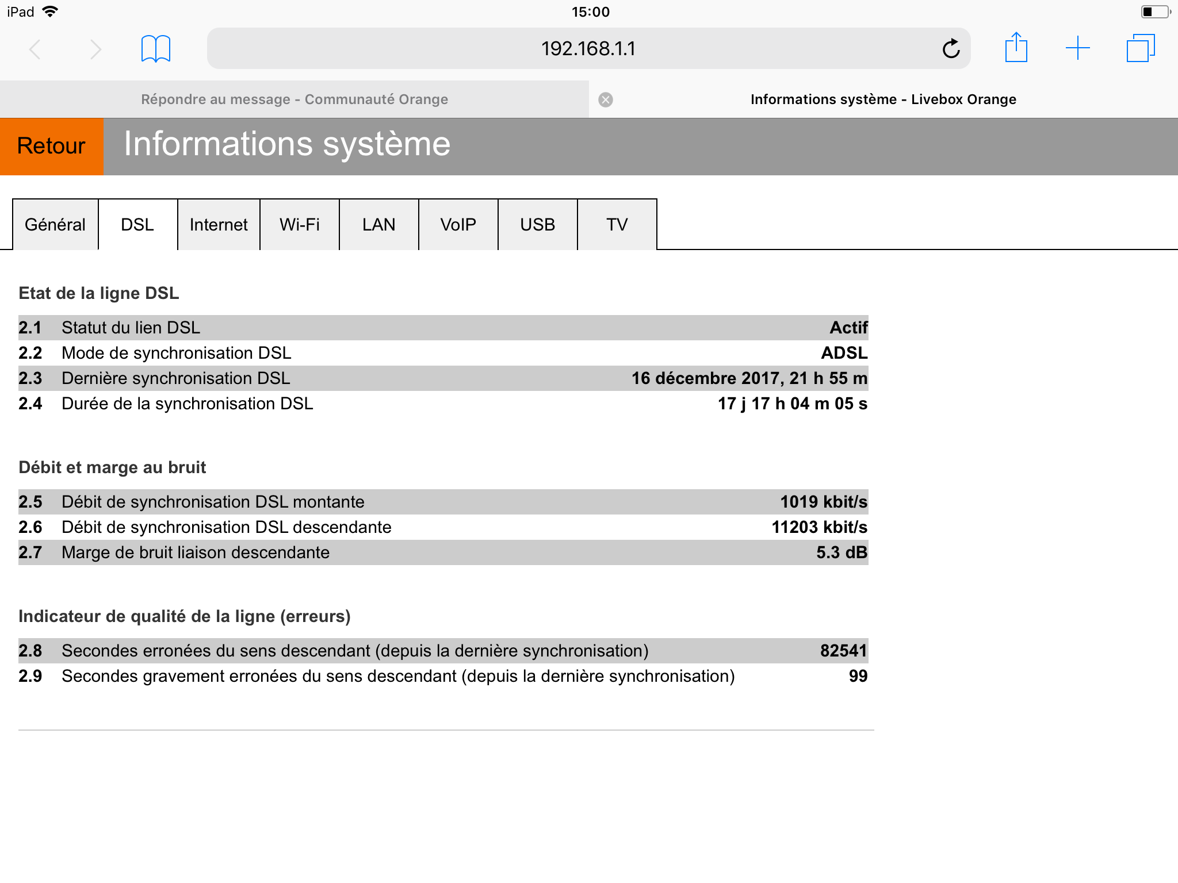Open the Bookmarks panel
The image size is (1178, 883).
[x=155, y=49]
